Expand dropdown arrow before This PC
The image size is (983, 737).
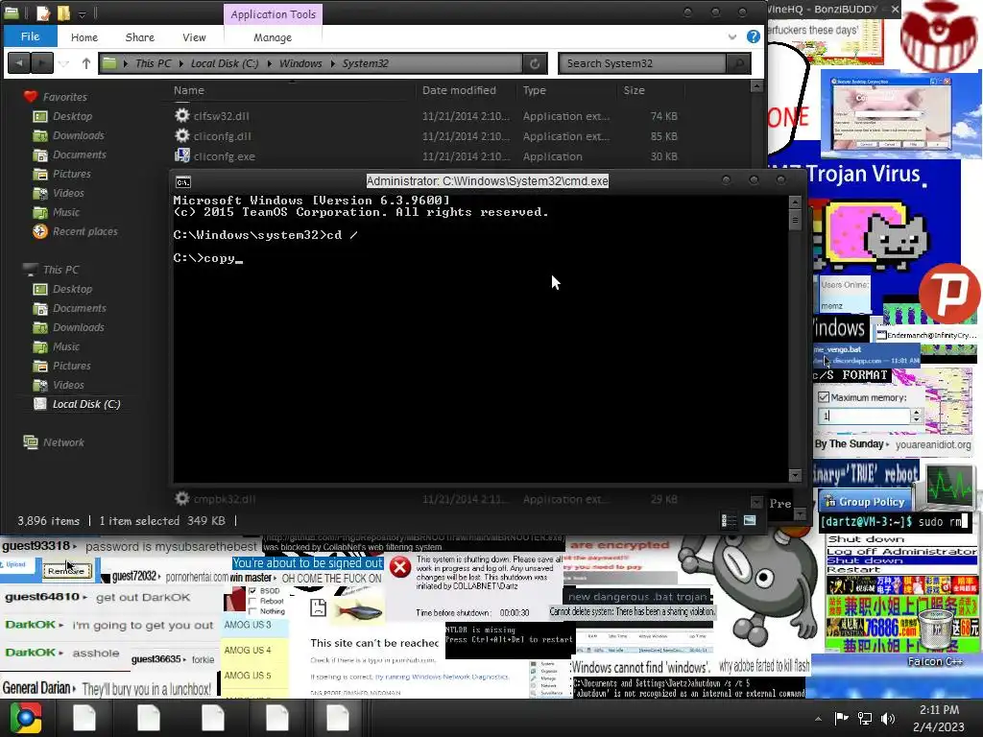coord(126,63)
